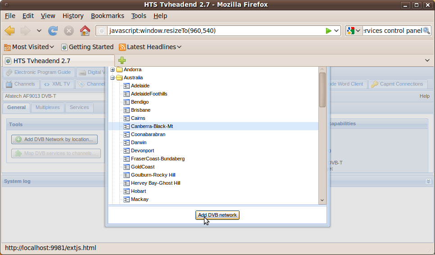This screenshot has height=255, width=435.
Task: Switch to the Services tab
Action: click(x=79, y=108)
